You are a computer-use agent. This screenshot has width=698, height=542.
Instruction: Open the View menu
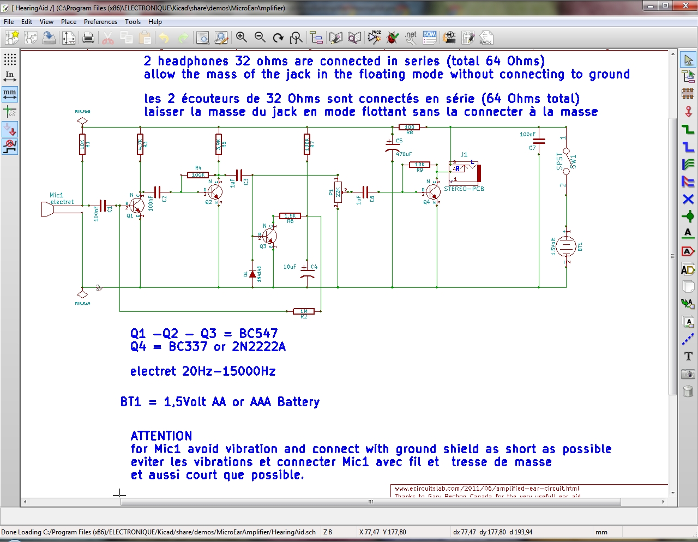(x=46, y=22)
